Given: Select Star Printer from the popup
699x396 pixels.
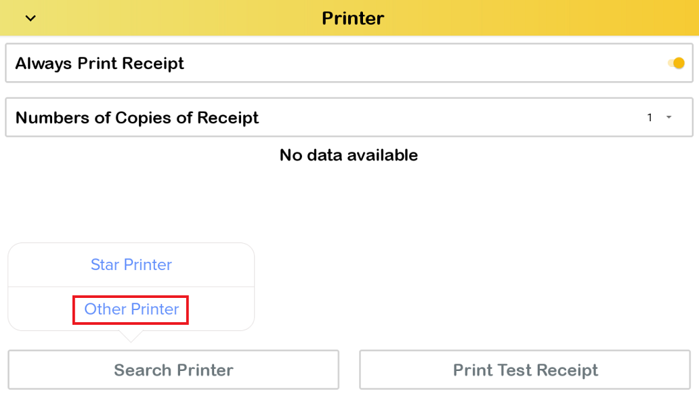Looking at the screenshot, I should [x=131, y=265].
